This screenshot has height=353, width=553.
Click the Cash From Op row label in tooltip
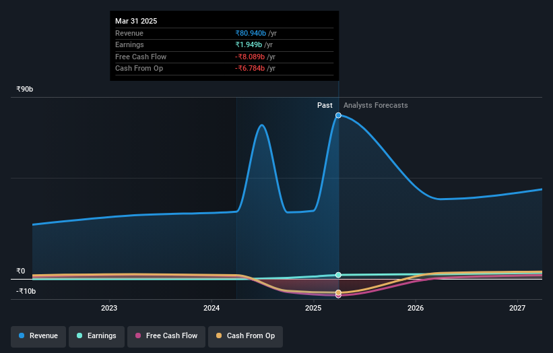139,69
